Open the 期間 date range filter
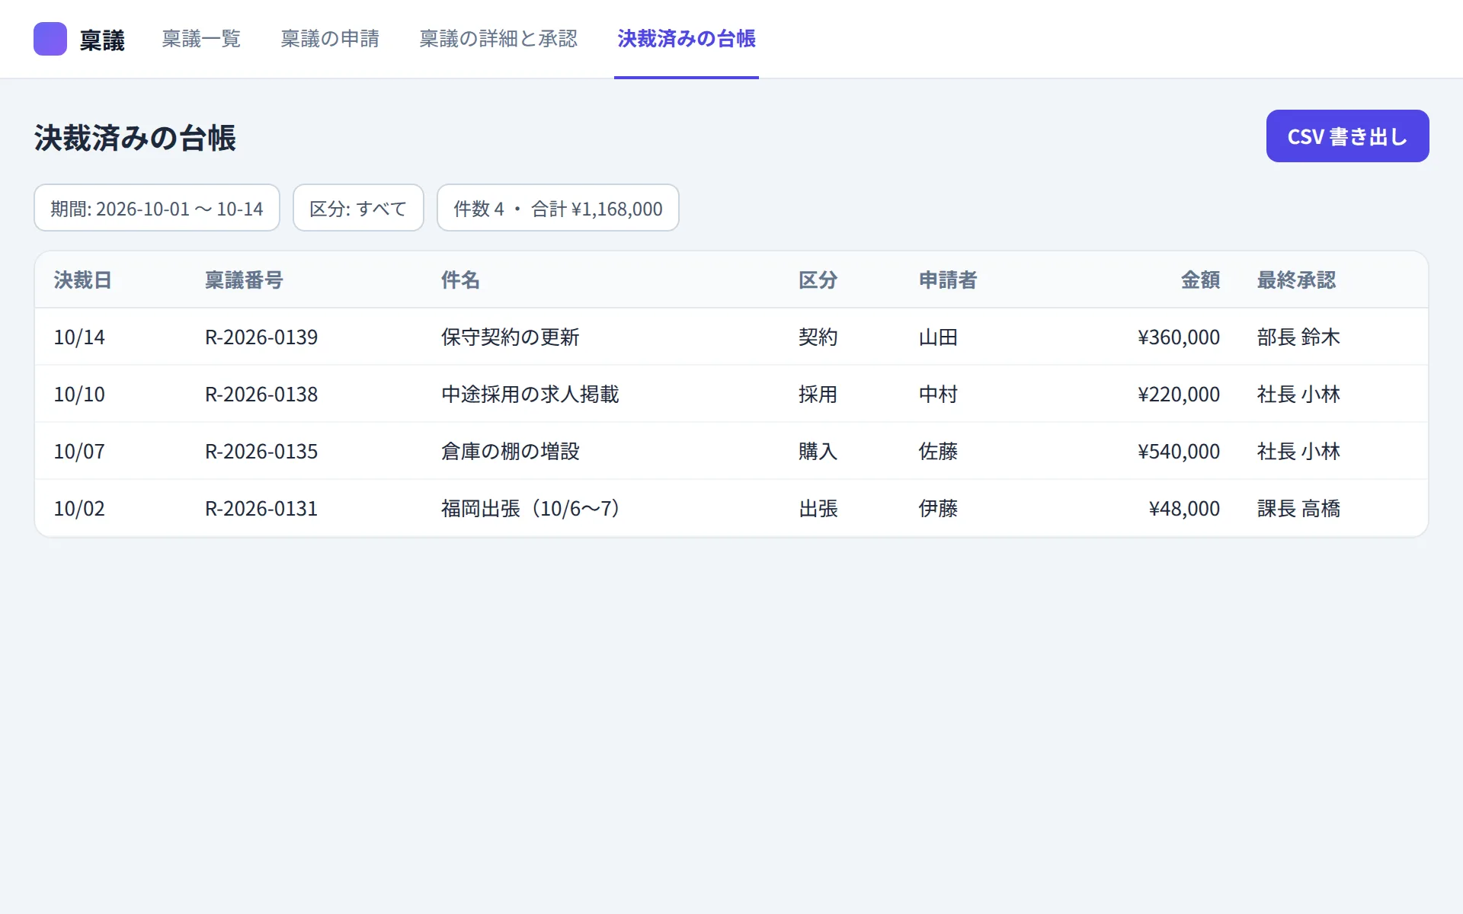Image resolution: width=1463 pixels, height=914 pixels. coord(157,208)
